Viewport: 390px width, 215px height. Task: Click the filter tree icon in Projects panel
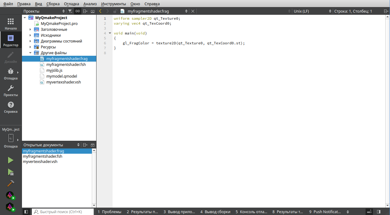click(70, 11)
